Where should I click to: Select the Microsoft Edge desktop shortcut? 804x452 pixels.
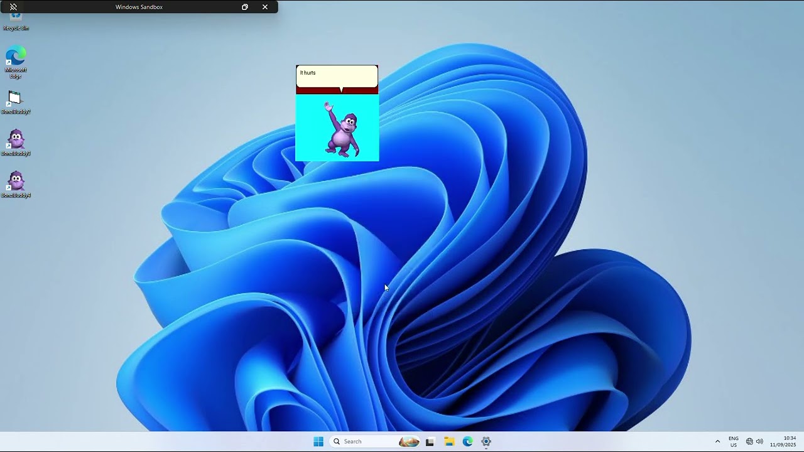(x=16, y=63)
